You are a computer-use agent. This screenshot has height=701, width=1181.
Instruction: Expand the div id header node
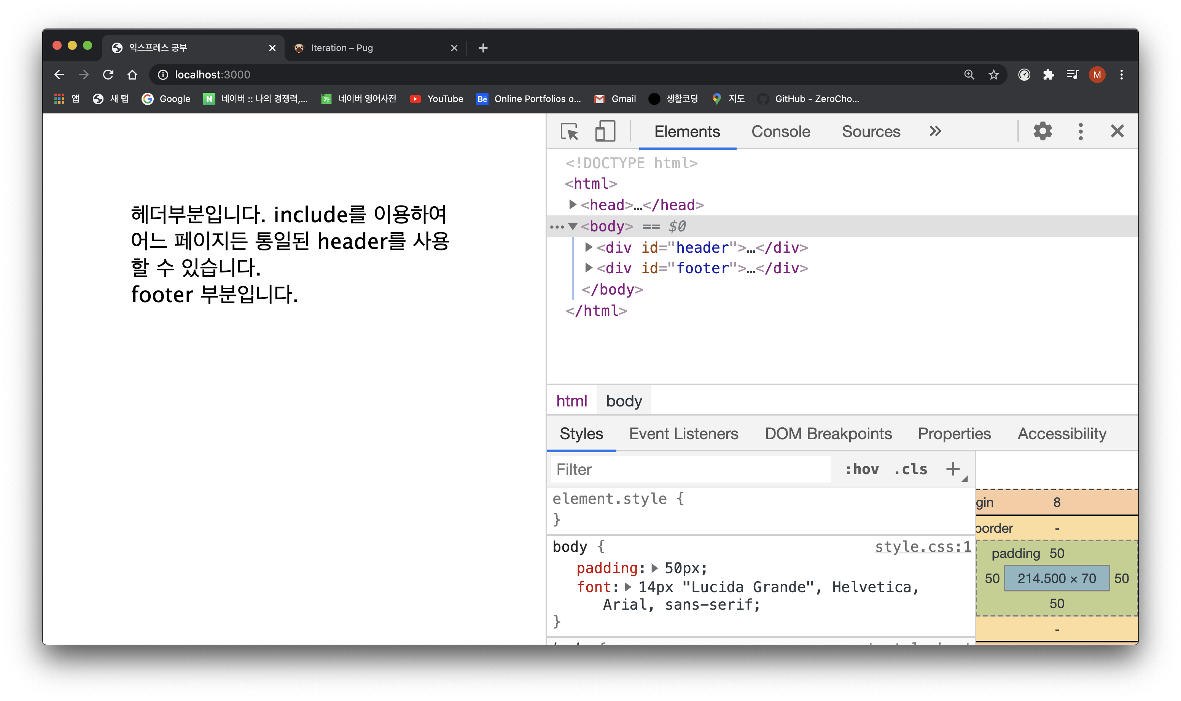point(588,247)
